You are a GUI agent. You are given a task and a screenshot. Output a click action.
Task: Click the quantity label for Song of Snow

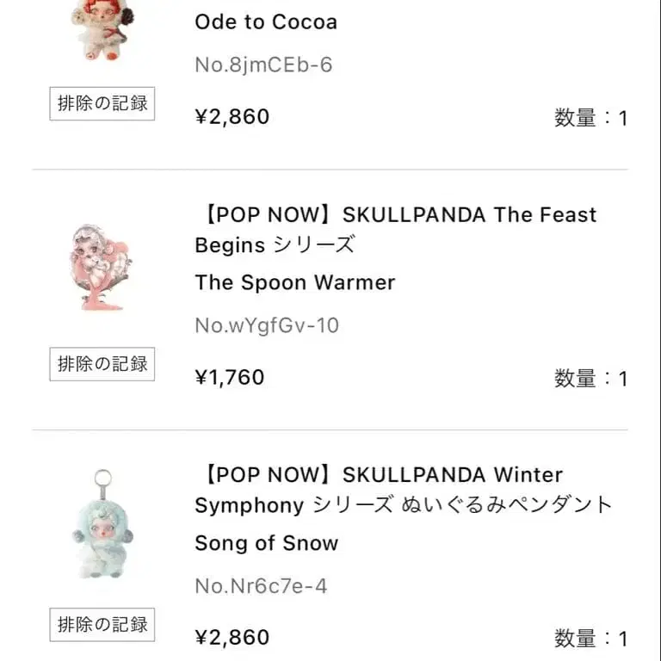coord(590,639)
